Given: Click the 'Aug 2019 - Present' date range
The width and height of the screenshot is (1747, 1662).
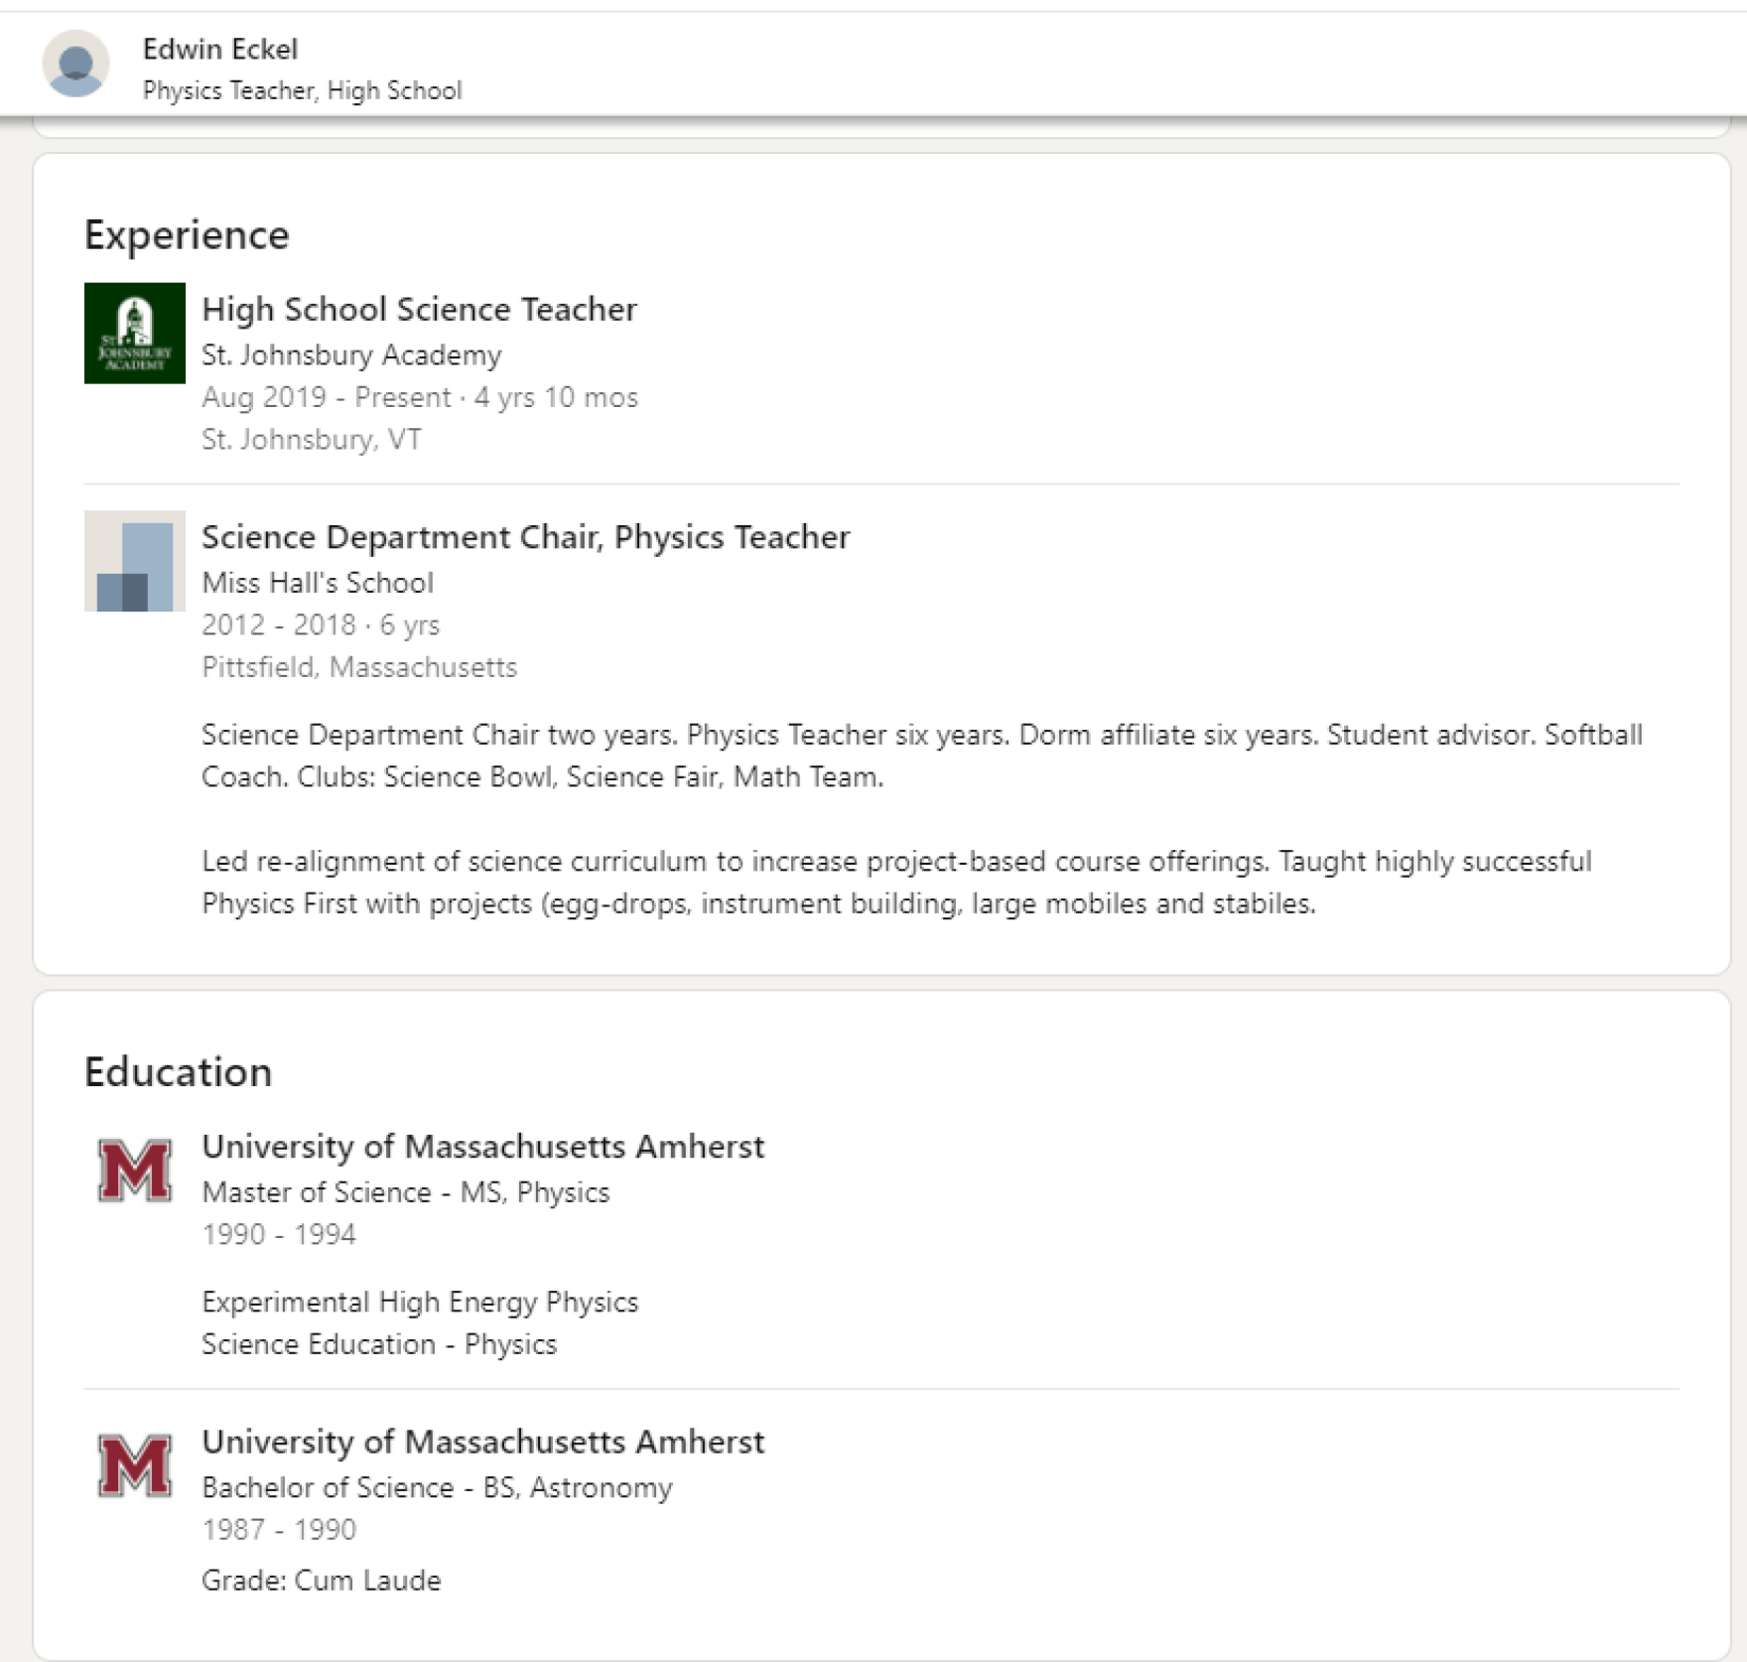Looking at the screenshot, I should [326, 397].
